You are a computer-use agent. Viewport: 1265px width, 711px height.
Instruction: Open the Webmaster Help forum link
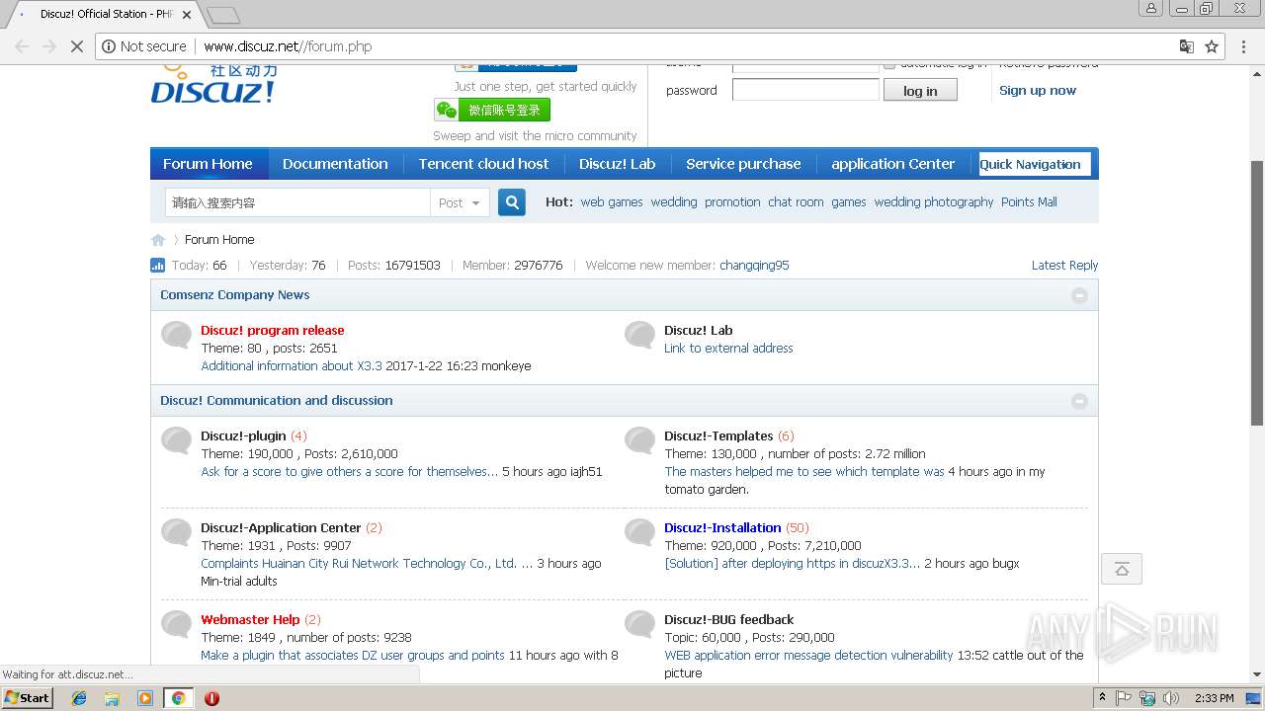pos(250,619)
